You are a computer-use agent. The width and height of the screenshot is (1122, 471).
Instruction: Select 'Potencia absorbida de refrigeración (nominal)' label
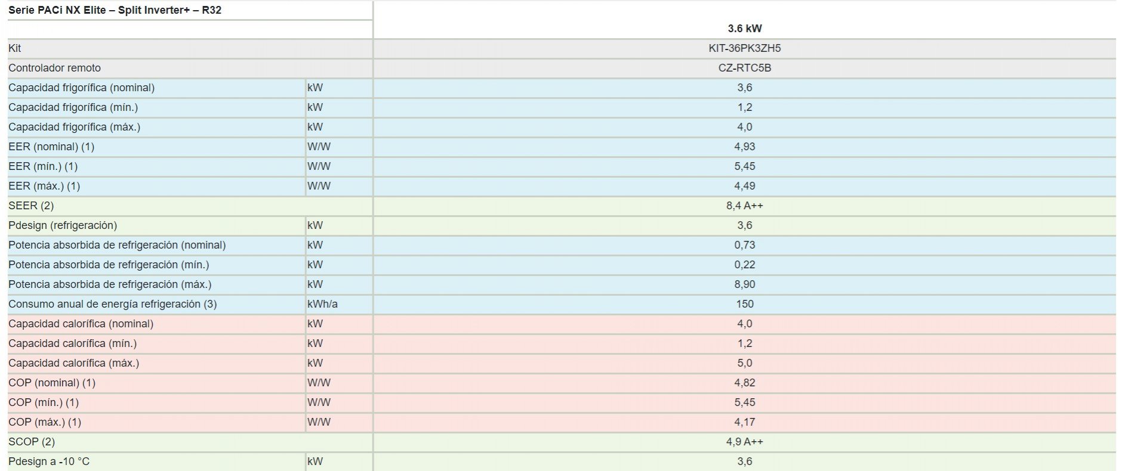117,245
